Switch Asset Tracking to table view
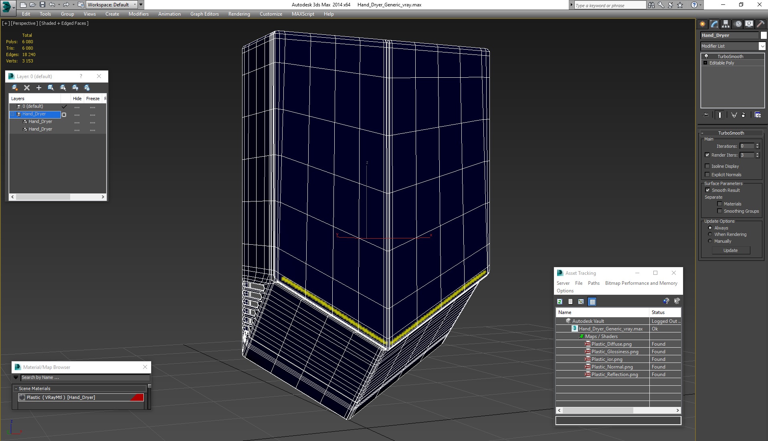Image resolution: width=768 pixels, height=441 pixels. tap(592, 302)
